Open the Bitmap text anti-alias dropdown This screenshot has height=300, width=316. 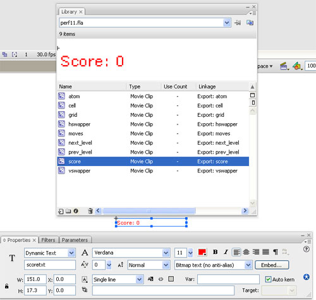tap(248, 265)
